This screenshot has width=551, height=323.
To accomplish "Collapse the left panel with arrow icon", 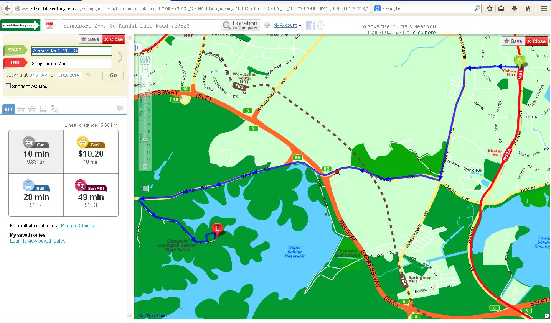I will (x=138, y=48).
